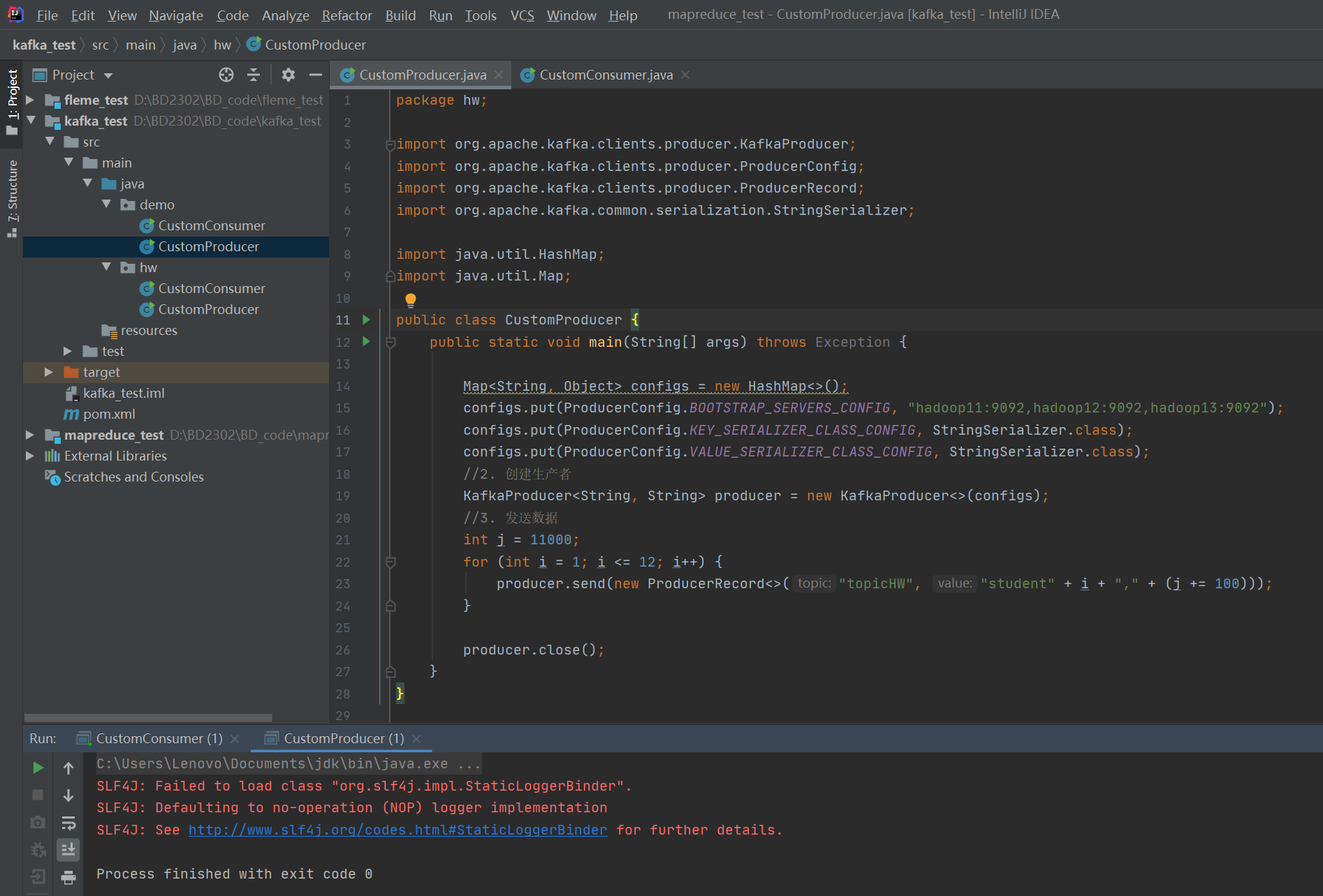Expand the mapreduce_test project node

30,435
